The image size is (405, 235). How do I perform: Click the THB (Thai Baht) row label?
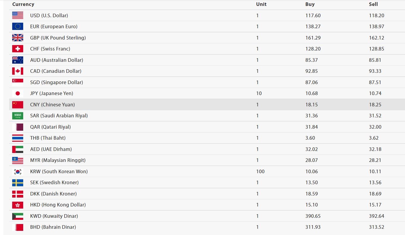[x=48, y=138]
